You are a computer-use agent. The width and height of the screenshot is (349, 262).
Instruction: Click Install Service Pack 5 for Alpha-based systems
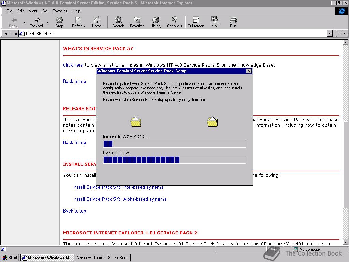pyautogui.click(x=120, y=199)
